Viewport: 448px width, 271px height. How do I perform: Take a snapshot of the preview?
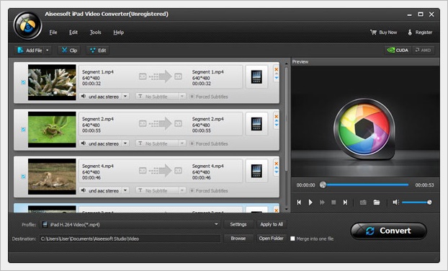point(363,203)
